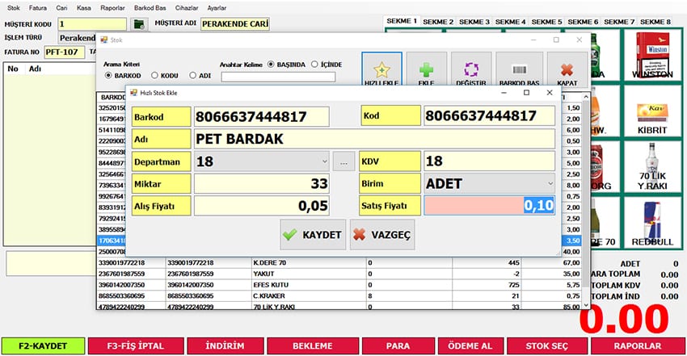Cancel with the Vazgeç button
This screenshot has width=687, height=356.
point(382,235)
